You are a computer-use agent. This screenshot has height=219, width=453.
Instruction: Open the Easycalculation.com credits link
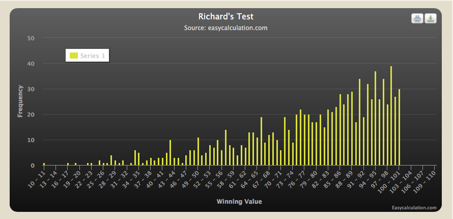click(x=414, y=208)
